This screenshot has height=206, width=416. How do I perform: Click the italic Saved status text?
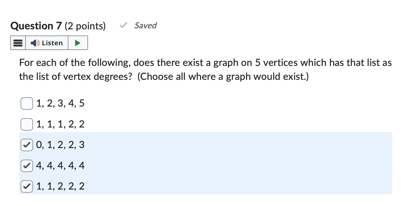[146, 25]
